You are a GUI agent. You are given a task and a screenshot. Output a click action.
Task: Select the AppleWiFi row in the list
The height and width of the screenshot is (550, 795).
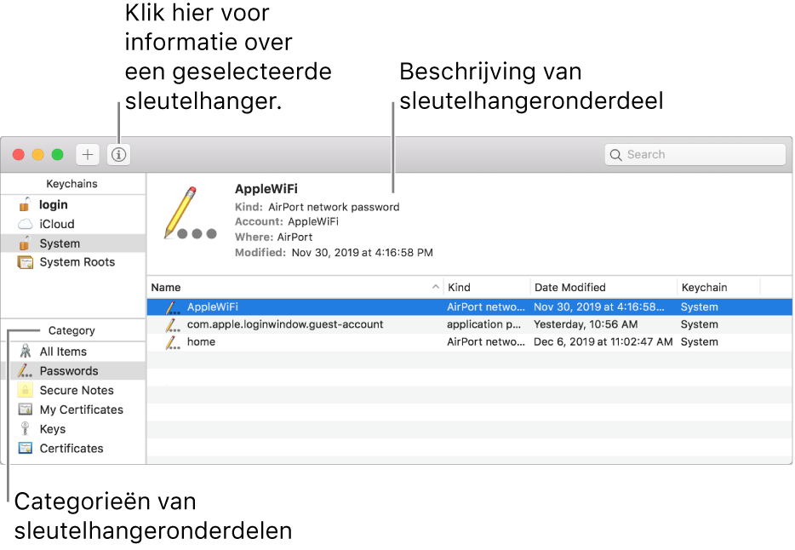[x=470, y=307]
